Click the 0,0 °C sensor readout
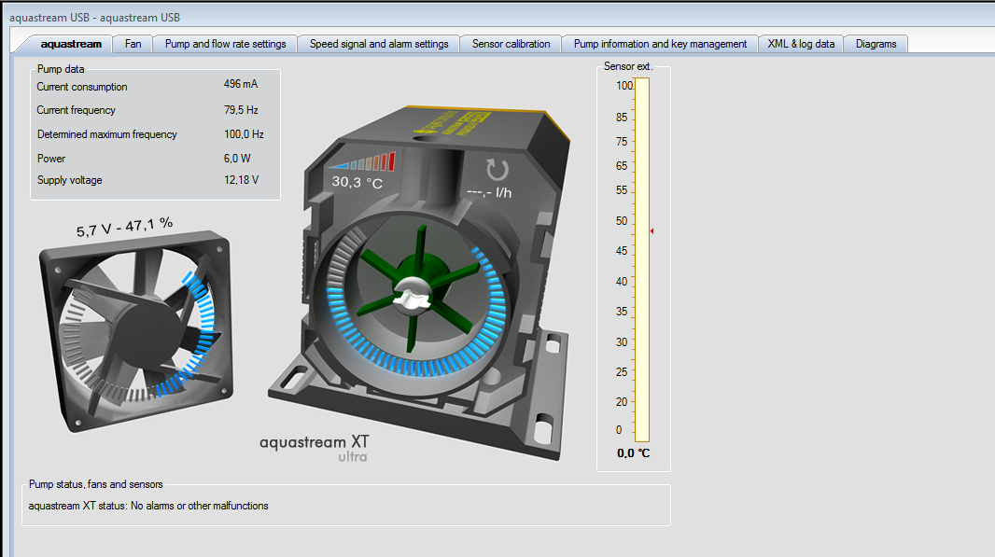Image resolution: width=995 pixels, height=557 pixels. click(x=633, y=453)
